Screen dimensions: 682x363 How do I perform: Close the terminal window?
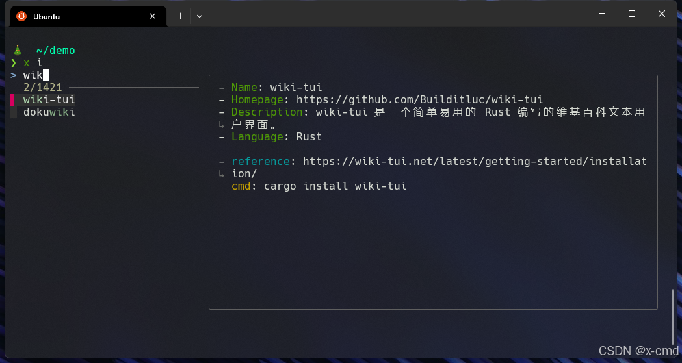pyautogui.click(x=662, y=14)
